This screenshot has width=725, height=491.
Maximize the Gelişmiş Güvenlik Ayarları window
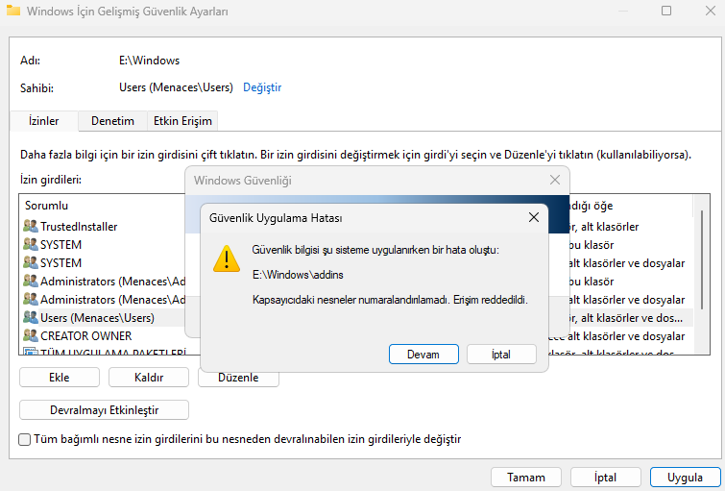pos(666,11)
